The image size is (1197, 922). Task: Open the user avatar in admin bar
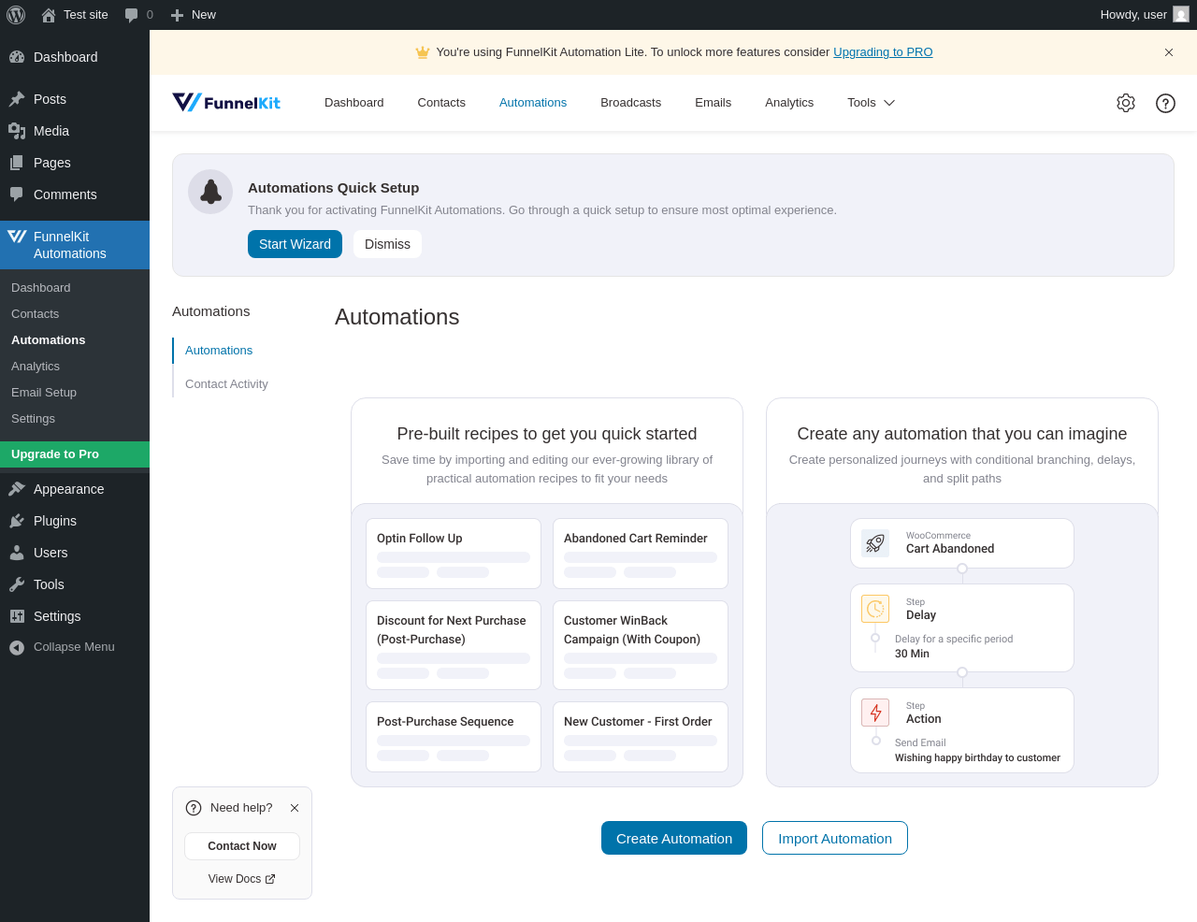coord(1181,15)
